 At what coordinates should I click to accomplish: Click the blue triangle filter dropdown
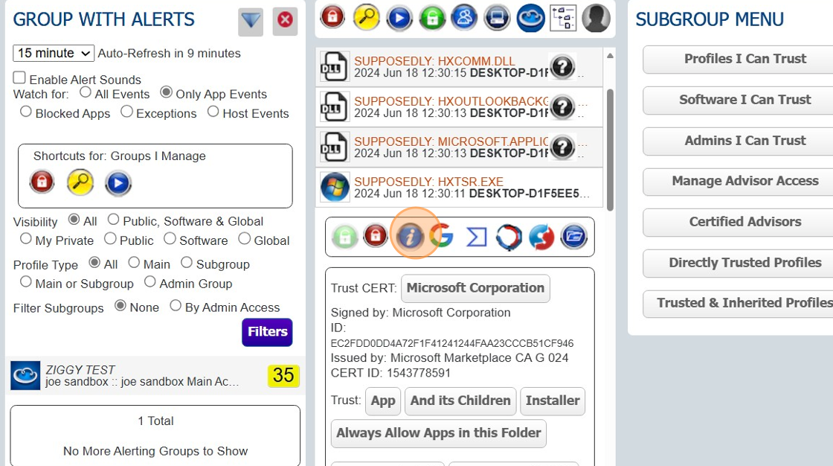250,22
